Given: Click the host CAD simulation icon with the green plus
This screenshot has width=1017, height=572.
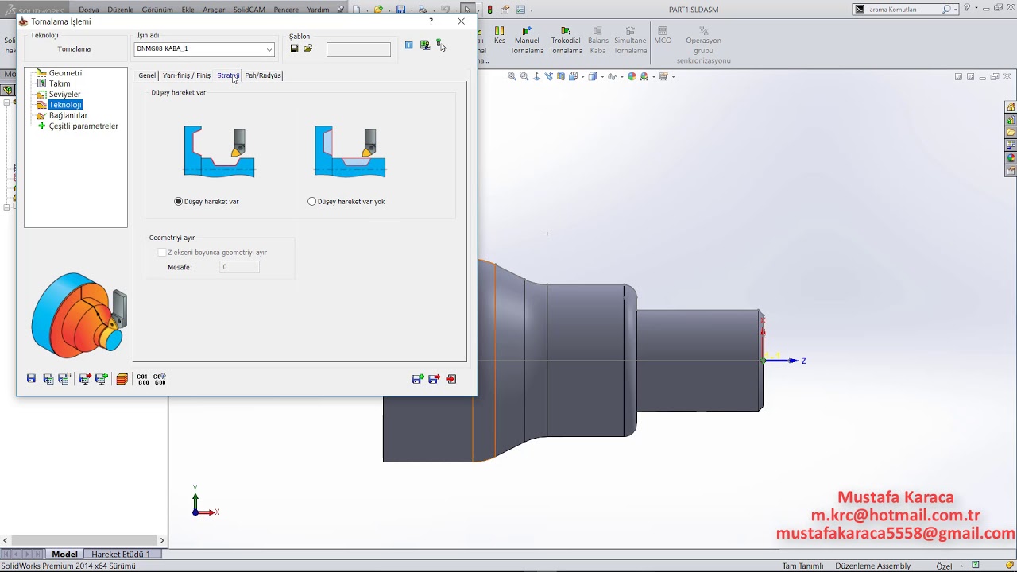Looking at the screenshot, I should [102, 379].
